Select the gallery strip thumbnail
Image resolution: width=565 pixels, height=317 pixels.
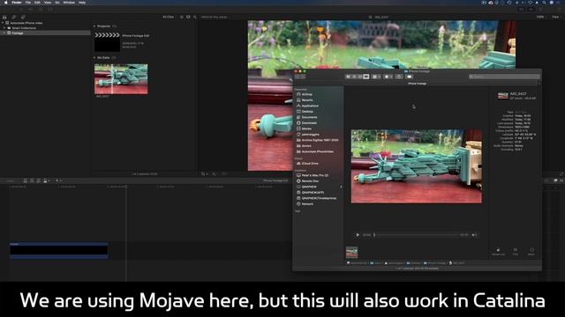[x=351, y=253]
